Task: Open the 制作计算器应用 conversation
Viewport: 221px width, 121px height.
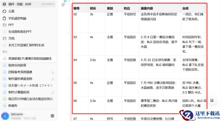Action: 28,92
